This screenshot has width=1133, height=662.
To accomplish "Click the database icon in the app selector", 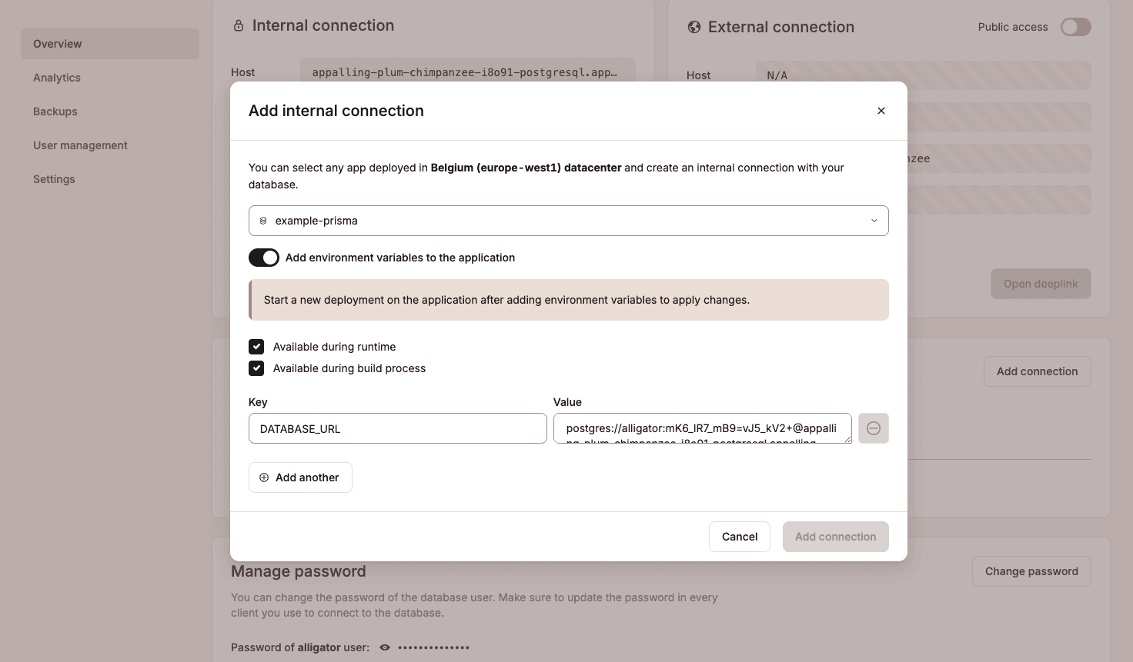I will pyautogui.click(x=263, y=221).
